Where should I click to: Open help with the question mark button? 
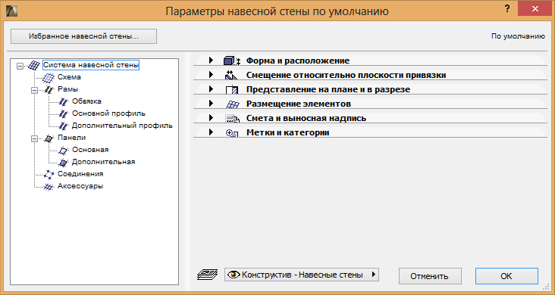click(507, 9)
